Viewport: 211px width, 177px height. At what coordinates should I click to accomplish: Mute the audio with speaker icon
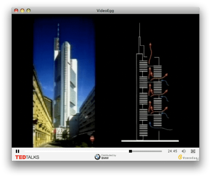[x=184, y=151]
